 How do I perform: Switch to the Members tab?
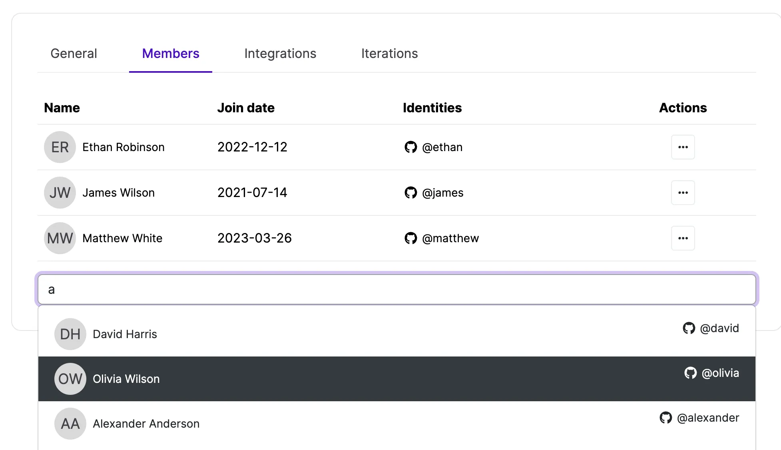coord(171,54)
